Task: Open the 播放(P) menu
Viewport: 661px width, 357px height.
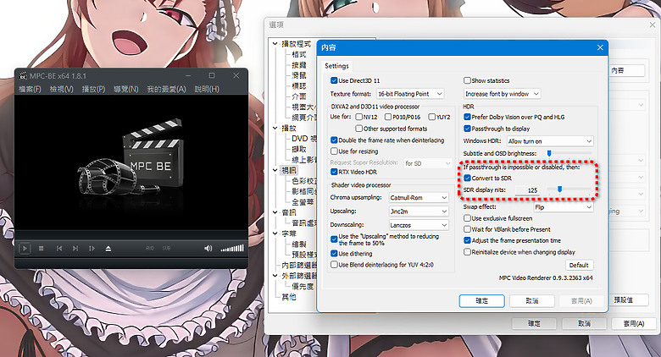Action: [93, 90]
